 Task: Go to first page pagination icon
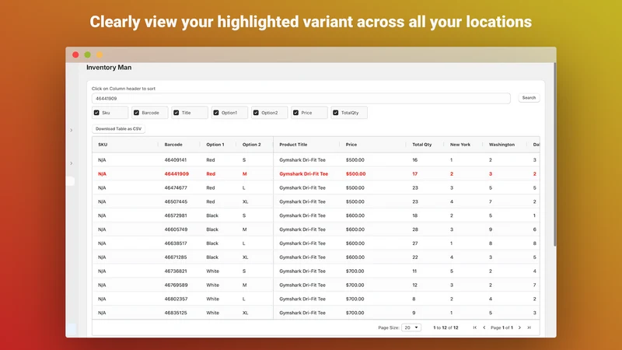pos(475,327)
